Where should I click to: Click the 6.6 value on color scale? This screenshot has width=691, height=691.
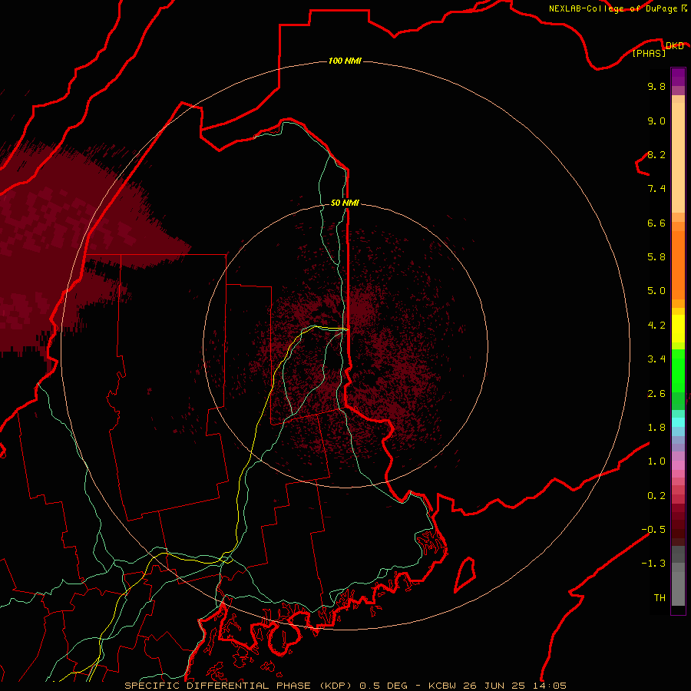pos(656,223)
